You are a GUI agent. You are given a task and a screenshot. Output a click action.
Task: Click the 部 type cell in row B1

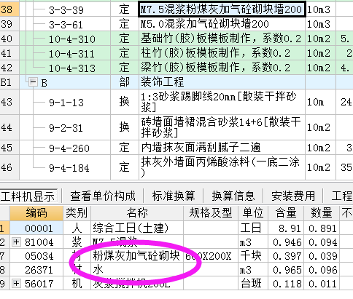coord(125,82)
